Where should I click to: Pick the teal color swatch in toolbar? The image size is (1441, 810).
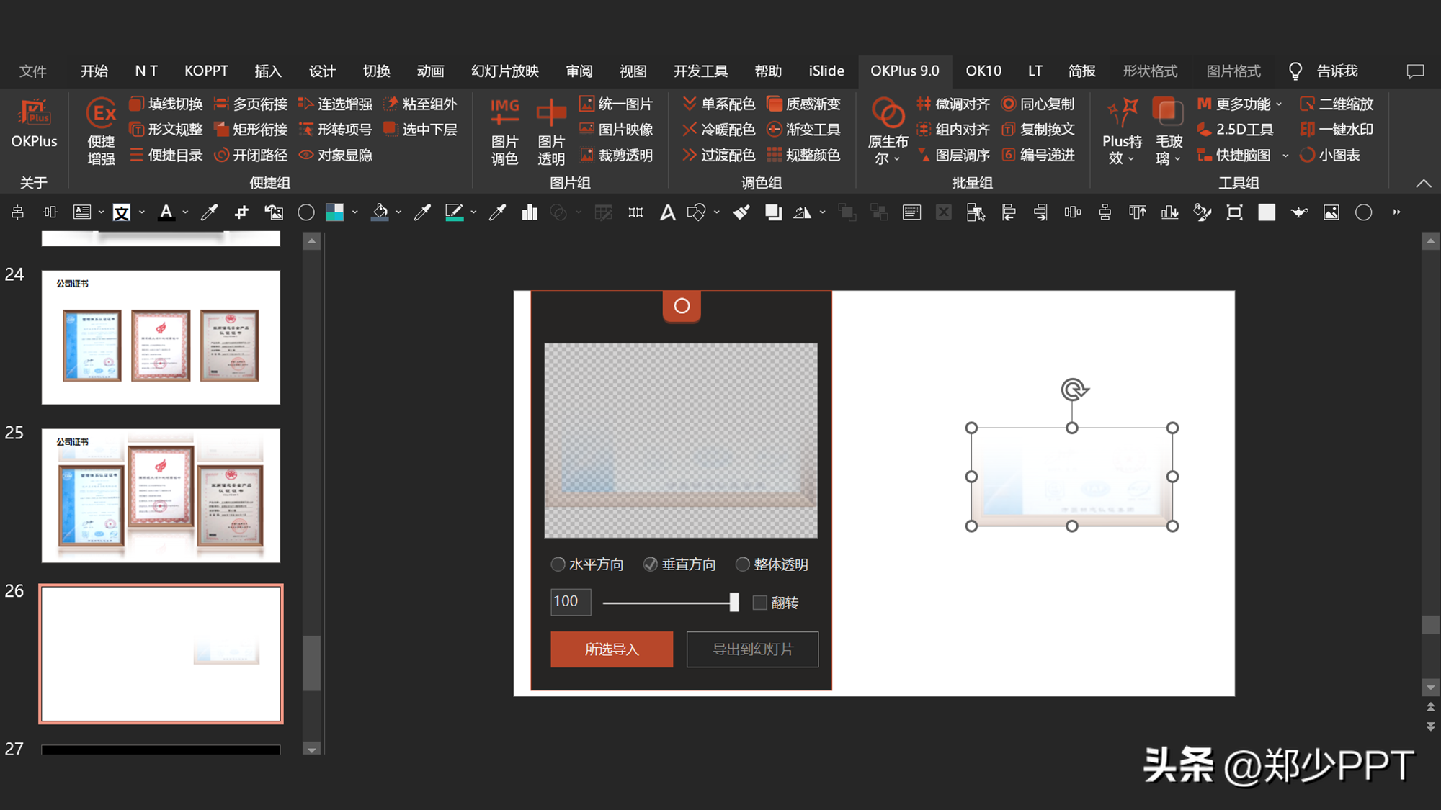tap(334, 212)
